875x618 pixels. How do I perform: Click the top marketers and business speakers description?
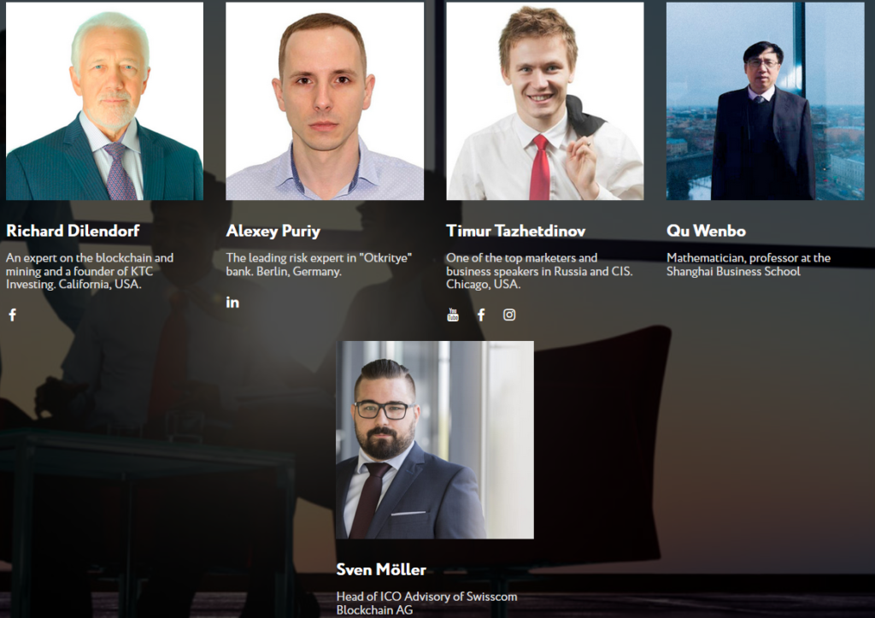coord(539,271)
